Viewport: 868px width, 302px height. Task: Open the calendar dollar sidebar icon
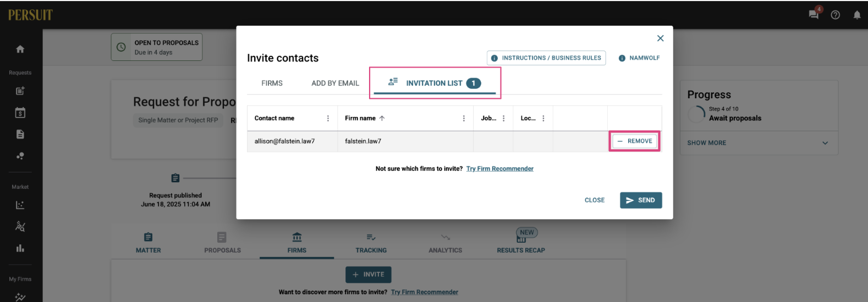pyautogui.click(x=20, y=113)
